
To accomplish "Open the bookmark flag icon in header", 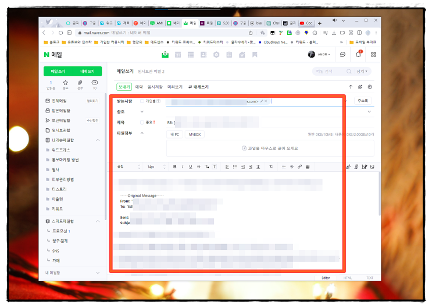I will 255,55.
